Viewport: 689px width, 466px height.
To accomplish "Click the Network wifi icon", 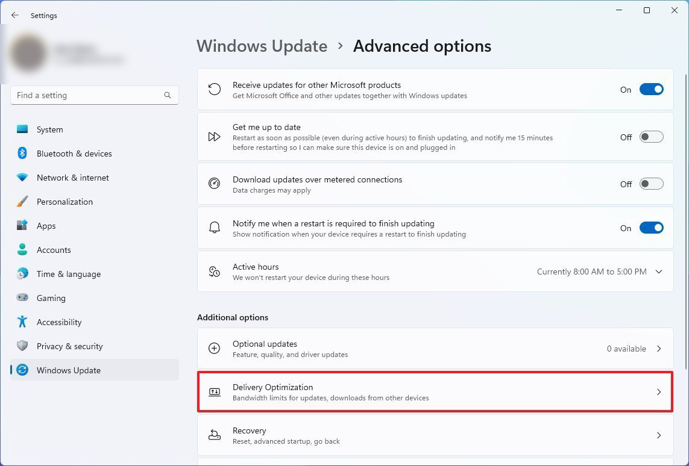I will [x=22, y=177].
